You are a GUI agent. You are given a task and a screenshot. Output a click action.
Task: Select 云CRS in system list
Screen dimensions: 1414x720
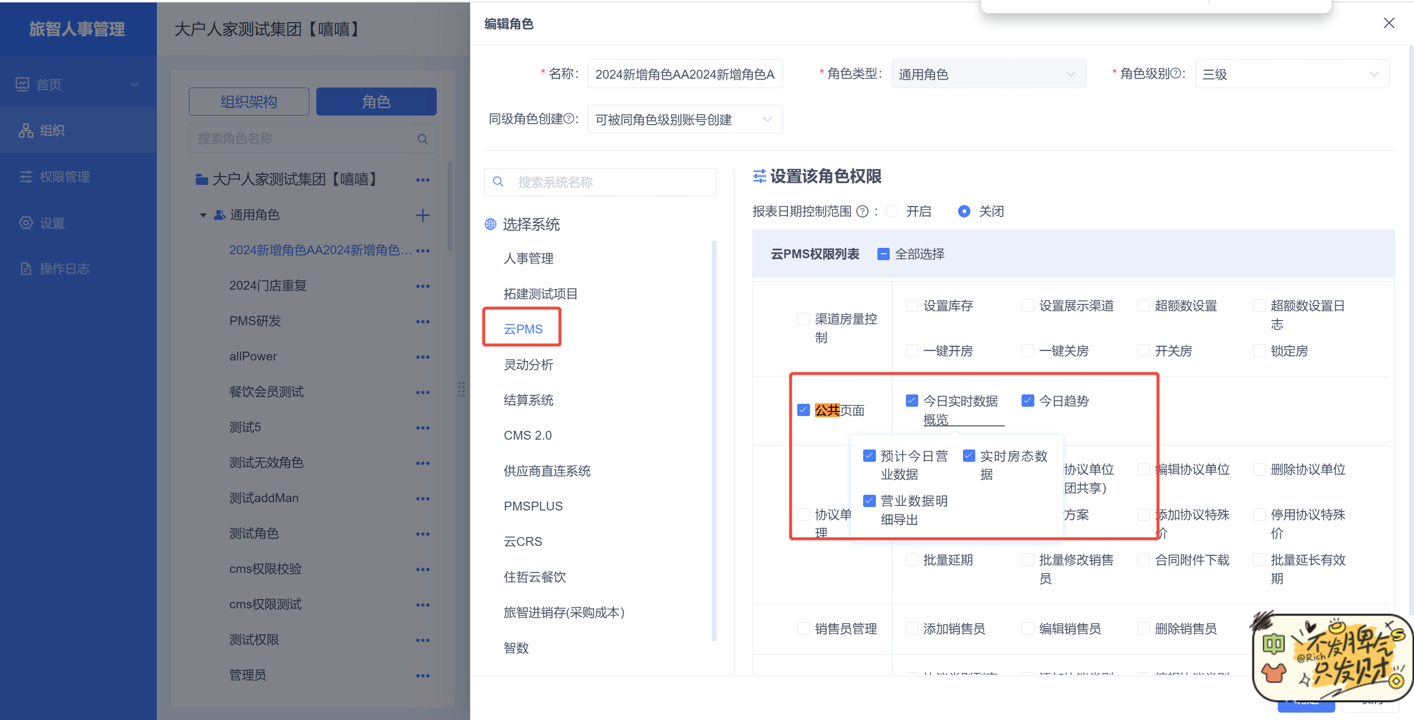click(522, 541)
